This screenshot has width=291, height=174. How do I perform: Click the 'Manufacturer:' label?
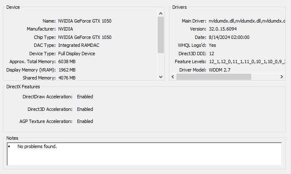click(x=41, y=29)
